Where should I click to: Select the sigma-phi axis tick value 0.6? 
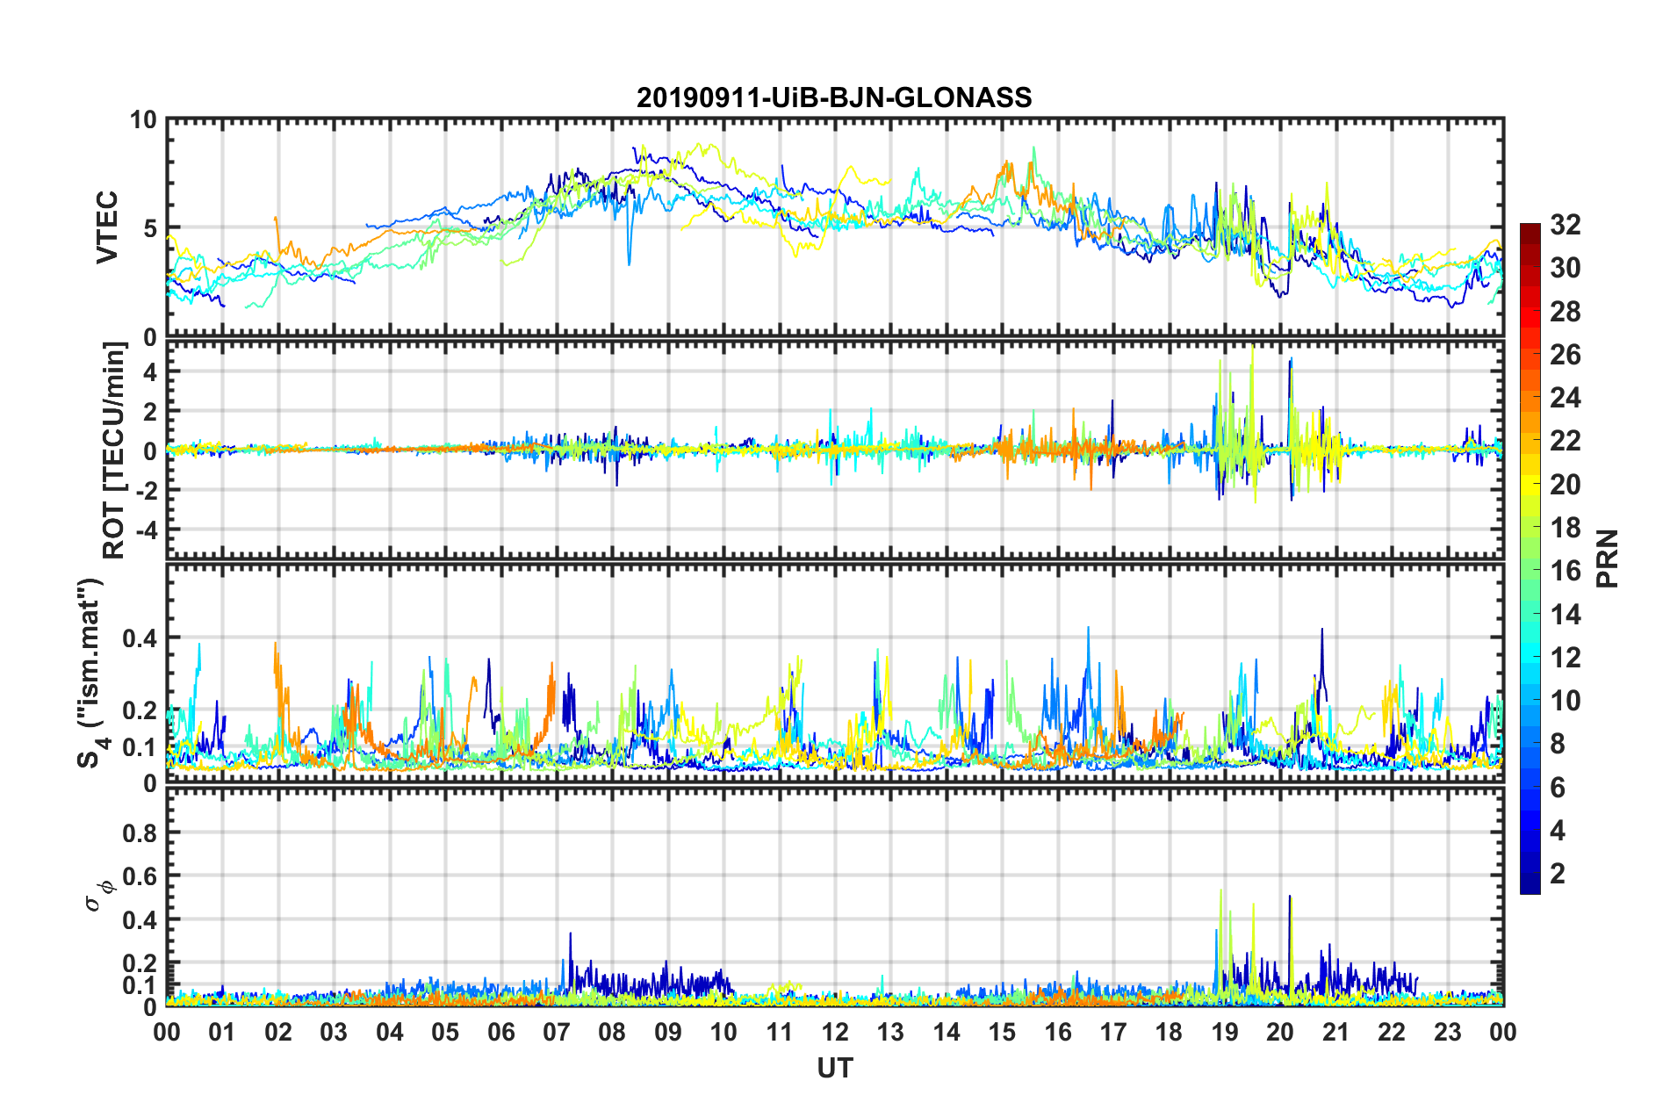point(140,876)
